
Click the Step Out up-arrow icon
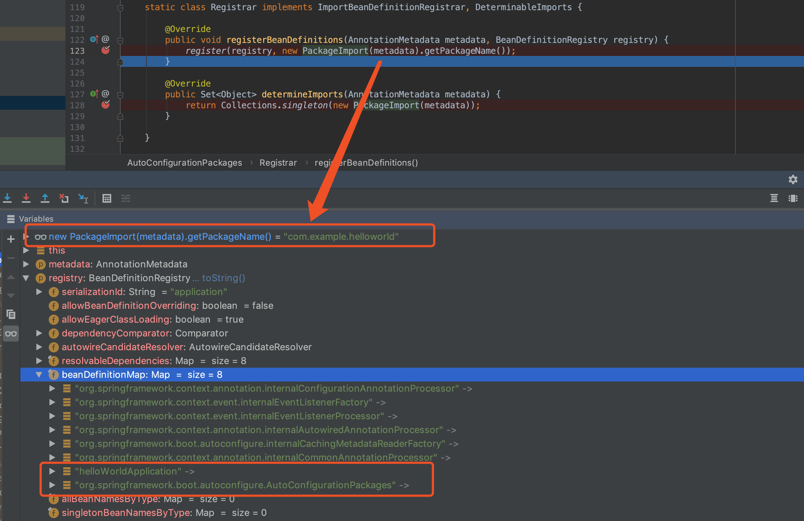(45, 198)
